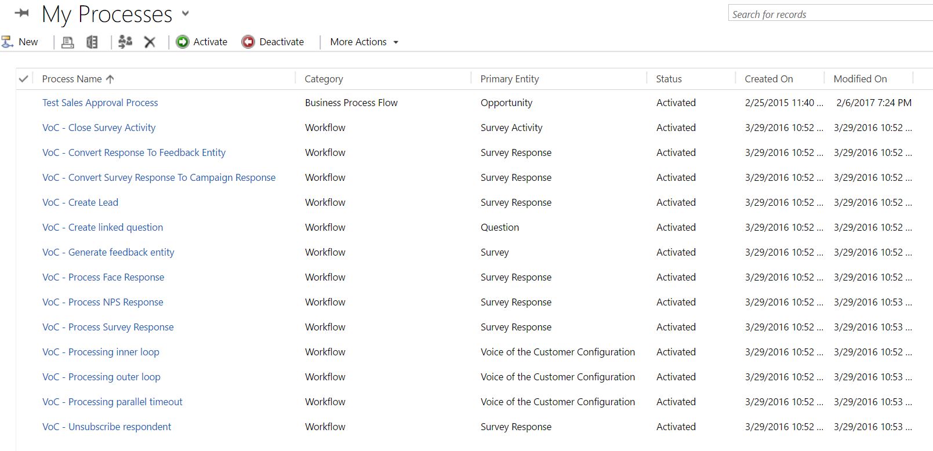Click the pin view icon
Viewport: 933px width, 451px height.
tap(22, 13)
